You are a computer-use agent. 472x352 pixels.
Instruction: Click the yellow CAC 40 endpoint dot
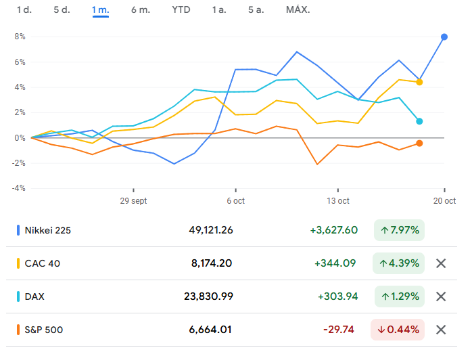pyautogui.click(x=420, y=83)
